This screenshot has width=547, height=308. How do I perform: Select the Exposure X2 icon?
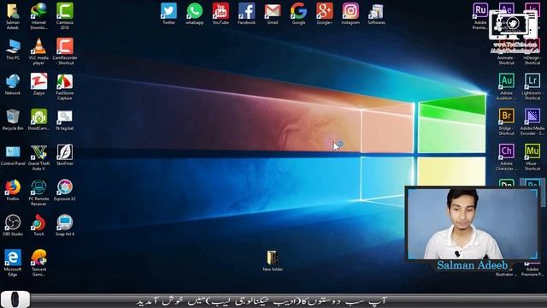point(65,187)
